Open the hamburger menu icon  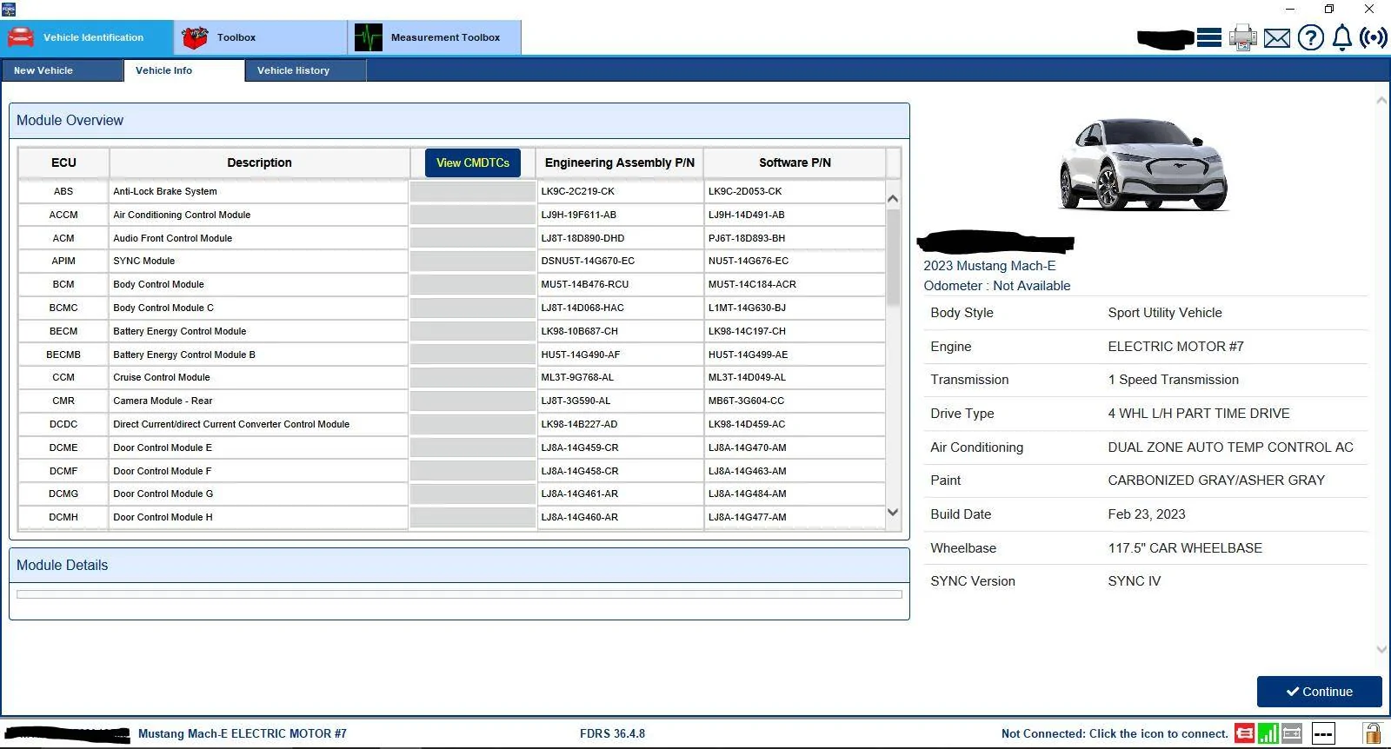(x=1209, y=37)
